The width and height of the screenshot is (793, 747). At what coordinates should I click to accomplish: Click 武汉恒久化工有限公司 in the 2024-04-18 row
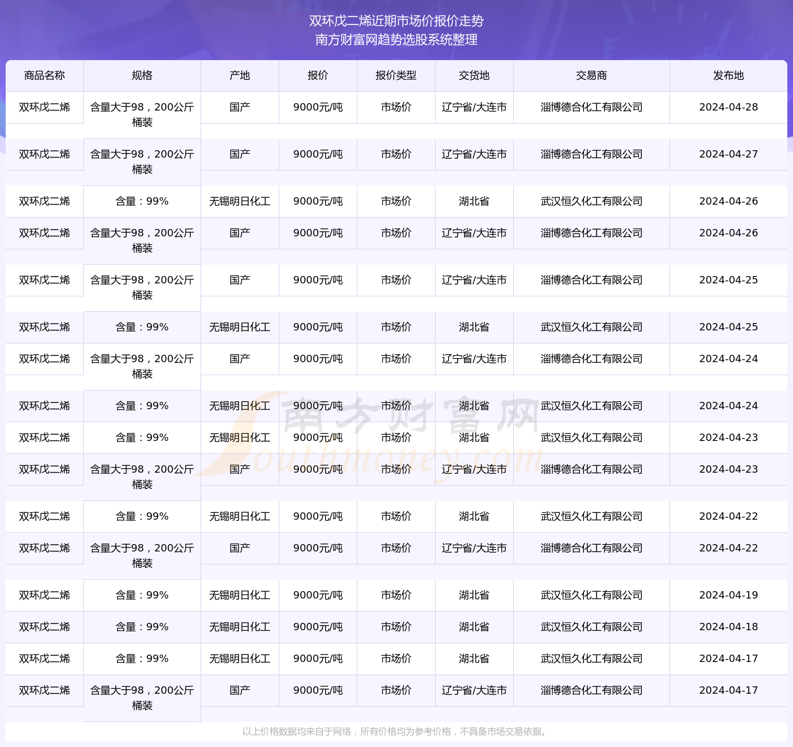pyautogui.click(x=591, y=627)
